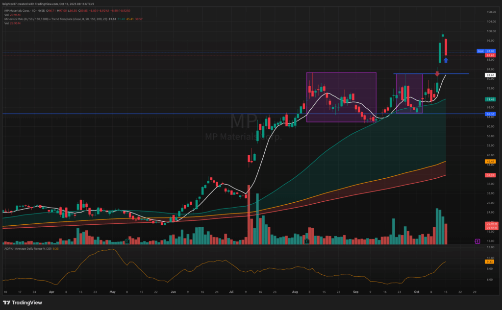Click the Jul label on the time axis
502x310 pixels.
point(230,291)
